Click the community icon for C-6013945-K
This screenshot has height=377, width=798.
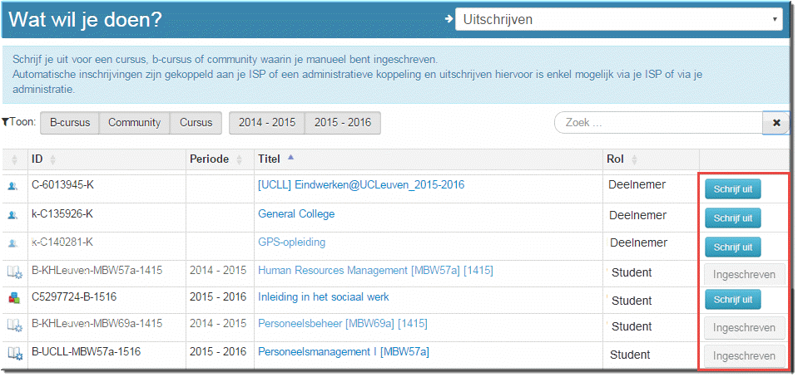pyautogui.click(x=12, y=187)
